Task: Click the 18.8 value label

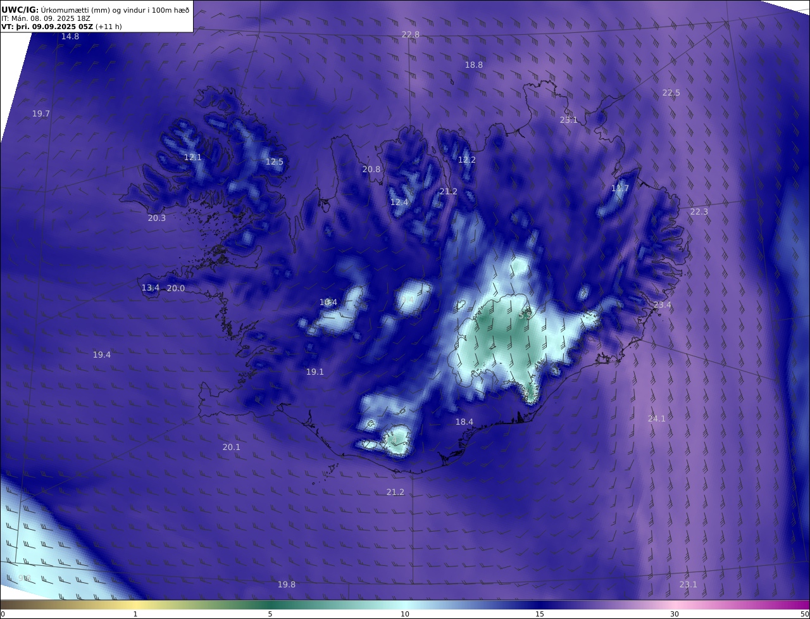Action: point(474,65)
